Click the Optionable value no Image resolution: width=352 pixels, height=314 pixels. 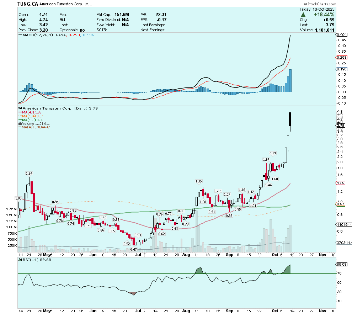tap(82, 30)
